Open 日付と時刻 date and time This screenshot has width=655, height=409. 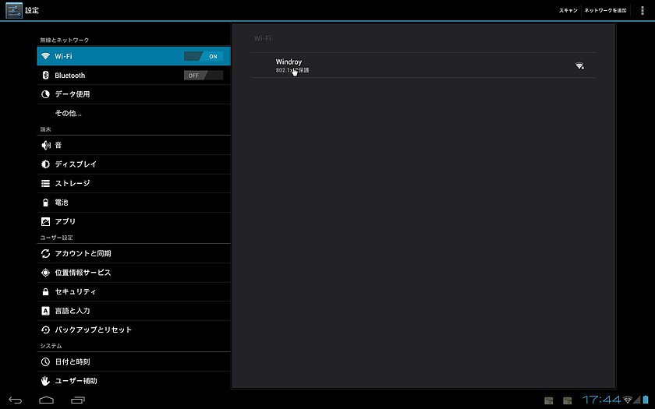click(x=133, y=361)
